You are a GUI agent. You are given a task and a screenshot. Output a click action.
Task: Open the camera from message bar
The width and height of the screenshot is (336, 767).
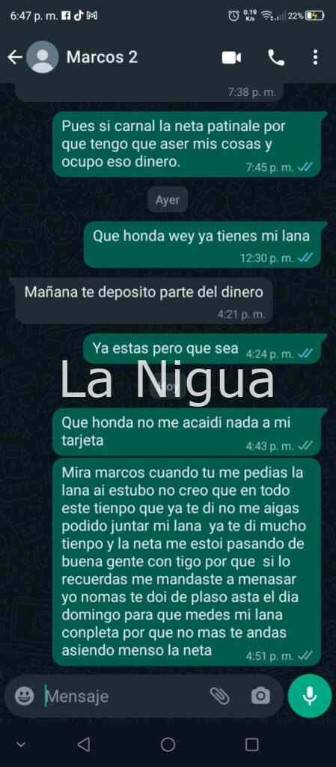(260, 696)
